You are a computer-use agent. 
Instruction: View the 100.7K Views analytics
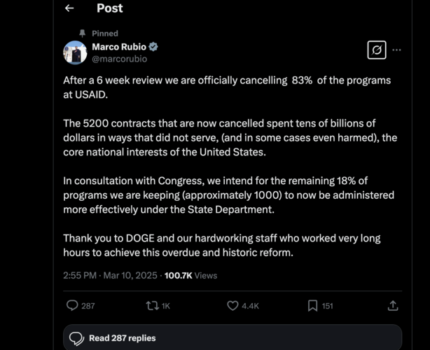point(193,276)
